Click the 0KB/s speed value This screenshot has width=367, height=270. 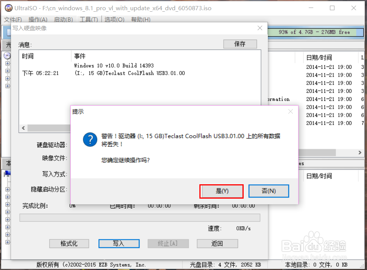click(243, 228)
